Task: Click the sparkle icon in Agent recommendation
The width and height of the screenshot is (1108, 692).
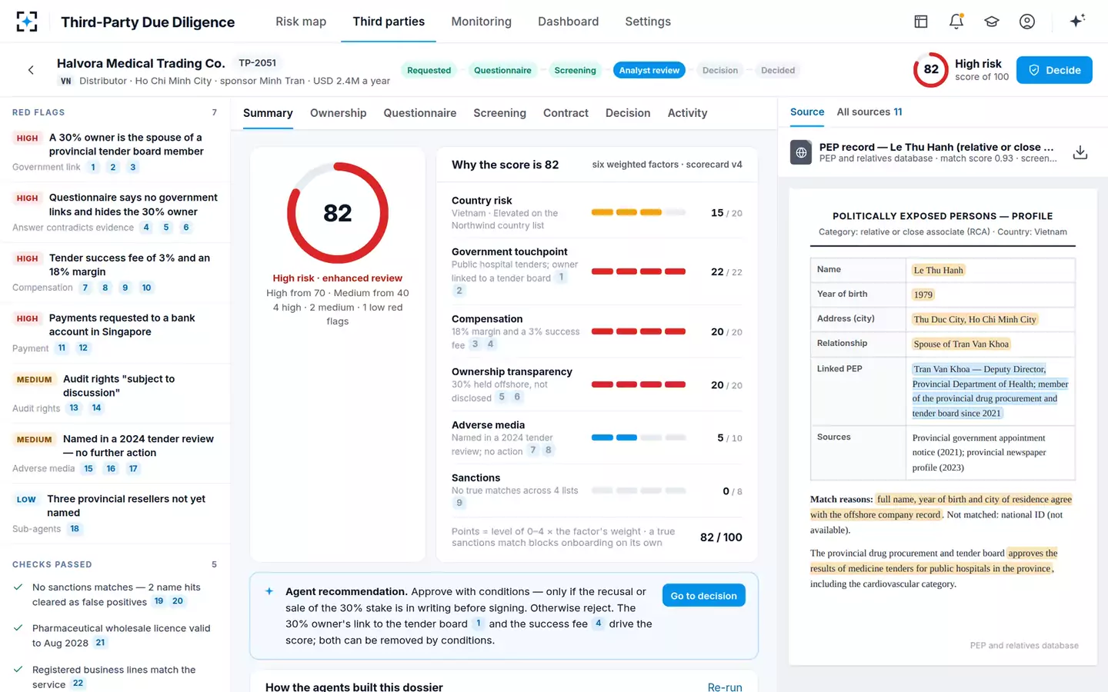Action: click(x=269, y=591)
